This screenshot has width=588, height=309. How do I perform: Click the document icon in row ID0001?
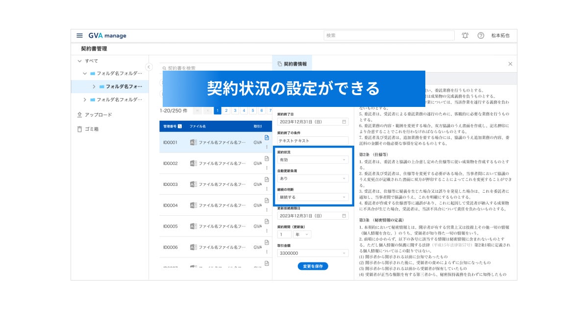click(x=267, y=138)
